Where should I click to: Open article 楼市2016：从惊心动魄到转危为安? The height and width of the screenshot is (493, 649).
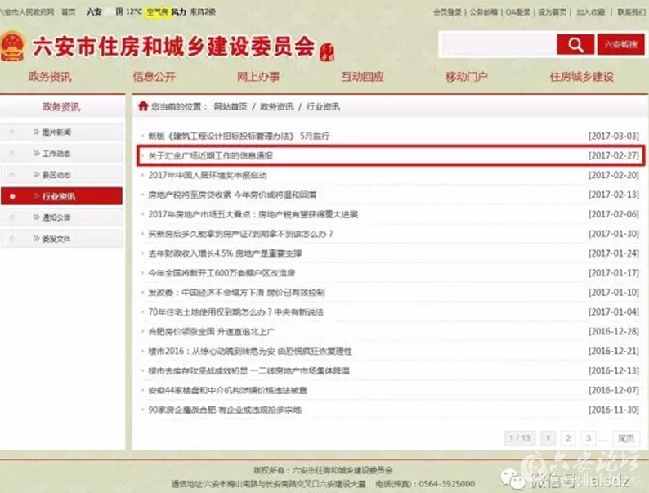pyautogui.click(x=250, y=352)
